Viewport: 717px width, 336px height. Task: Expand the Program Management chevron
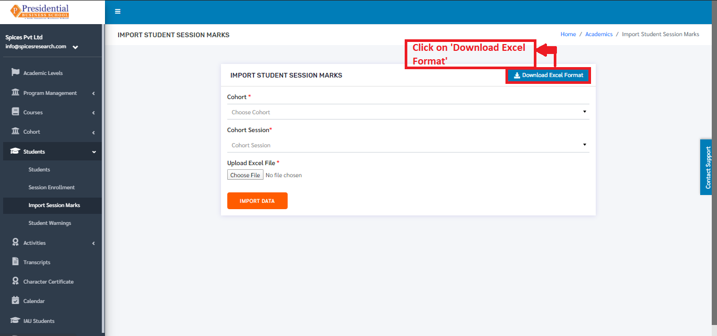[x=93, y=93]
